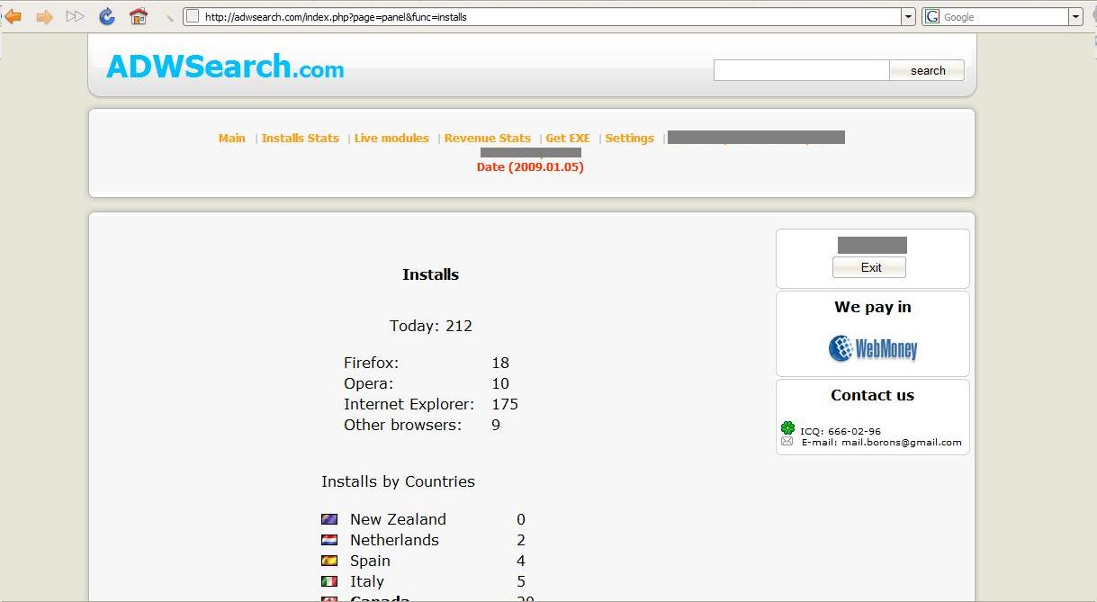1097x602 pixels.
Task: Click the Installs by Countries heading
Action: (398, 481)
